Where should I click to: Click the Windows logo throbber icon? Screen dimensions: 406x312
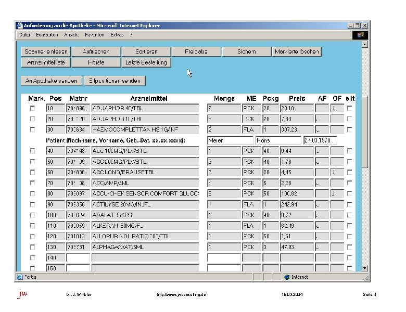click(x=360, y=35)
